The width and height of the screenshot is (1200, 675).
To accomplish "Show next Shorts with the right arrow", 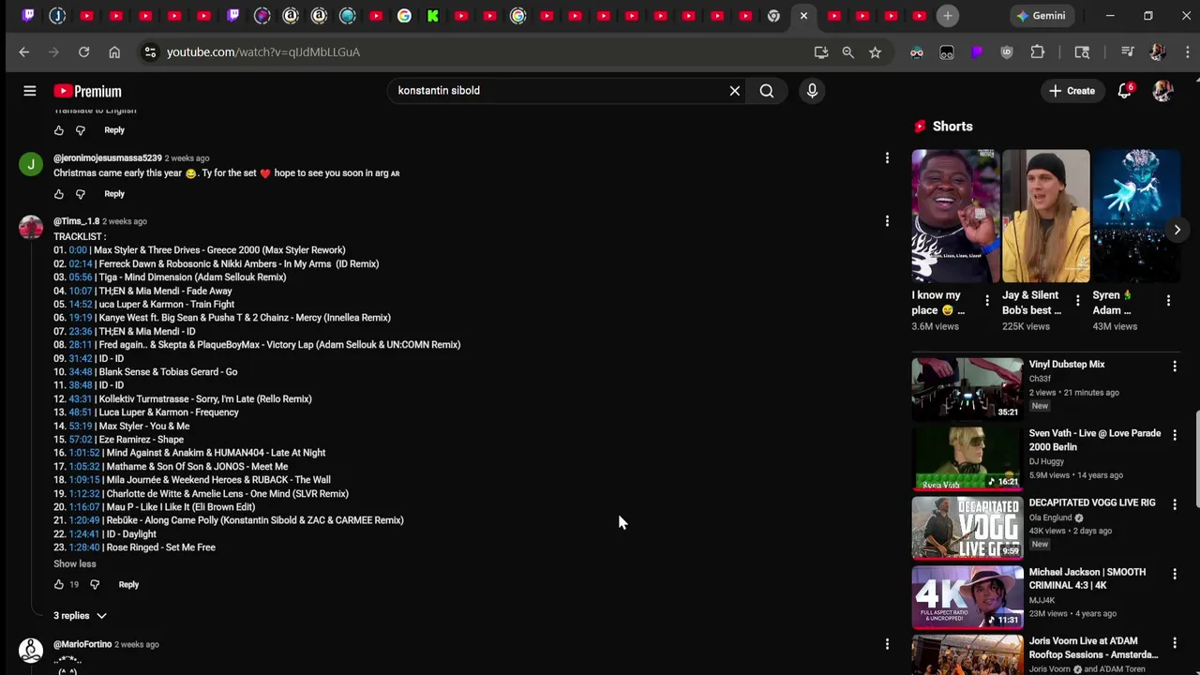I will [1177, 230].
